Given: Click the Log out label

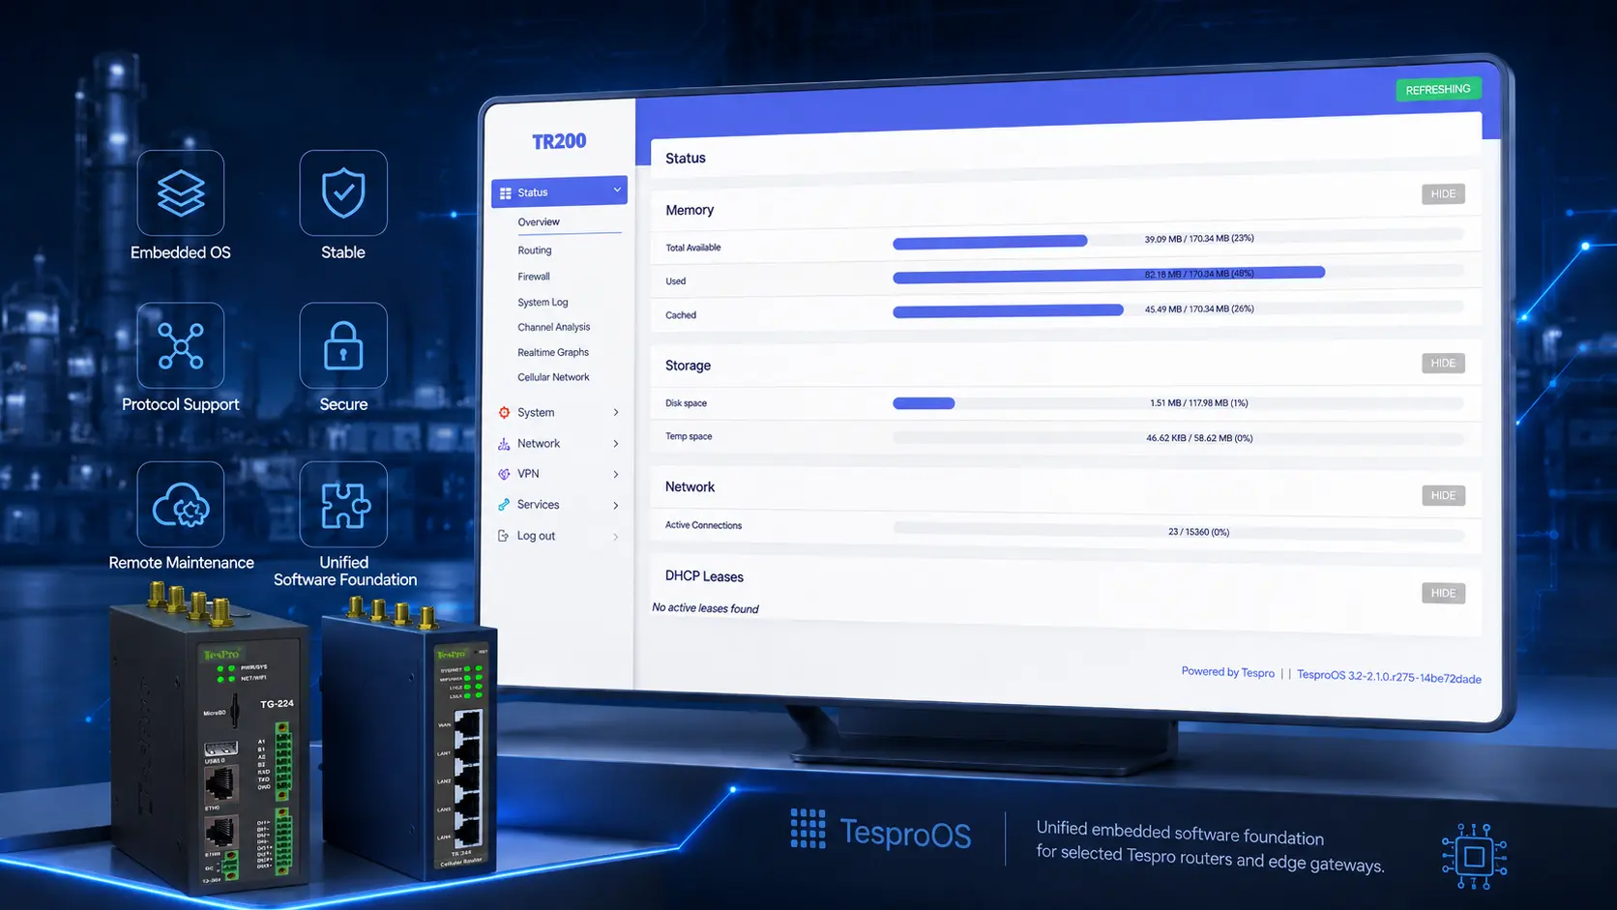Looking at the screenshot, I should coord(536,536).
